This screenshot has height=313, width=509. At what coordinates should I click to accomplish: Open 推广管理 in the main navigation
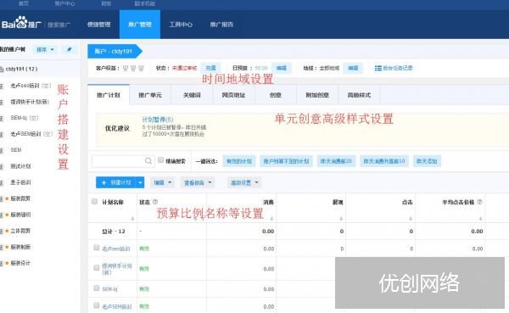[140, 25]
